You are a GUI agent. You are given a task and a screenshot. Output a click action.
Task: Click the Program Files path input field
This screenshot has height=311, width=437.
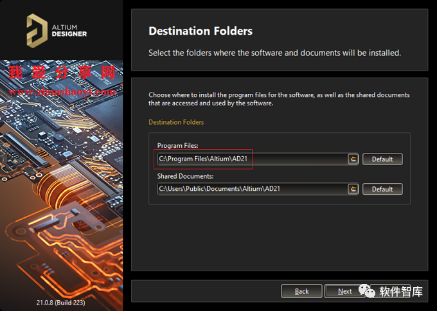[253, 159]
